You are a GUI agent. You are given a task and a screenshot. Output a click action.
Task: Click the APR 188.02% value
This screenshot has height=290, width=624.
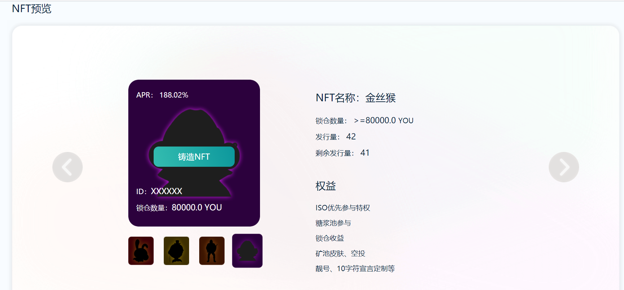pos(174,95)
